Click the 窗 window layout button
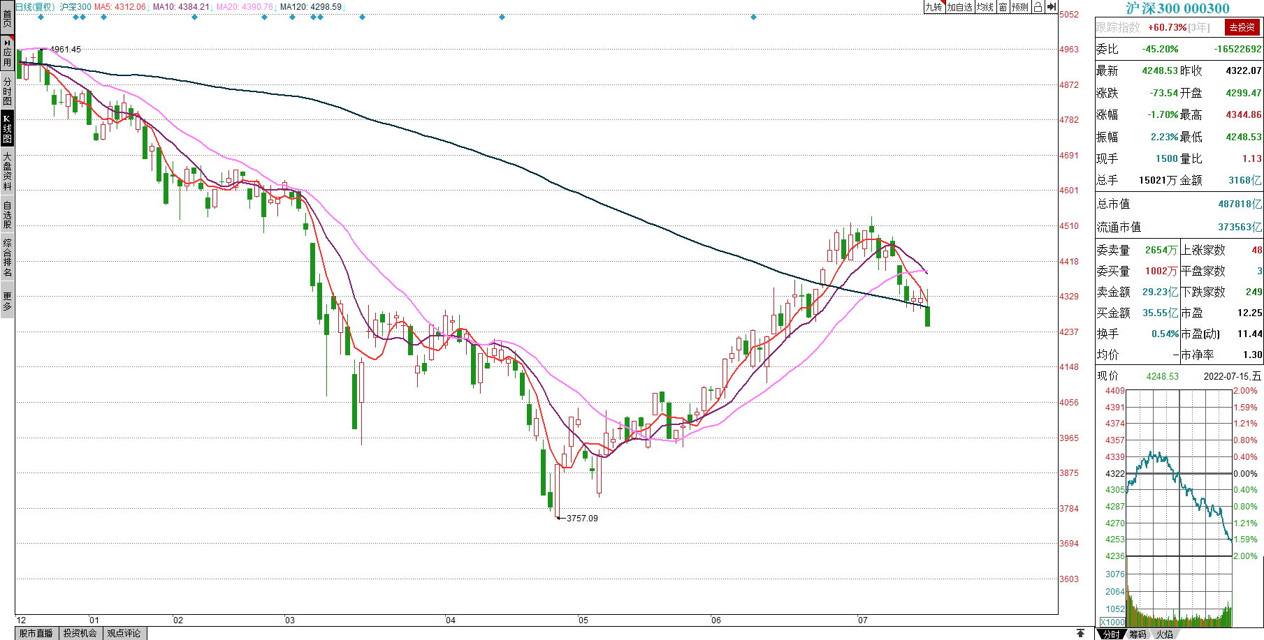This screenshot has width=1264, height=640. click(1003, 7)
